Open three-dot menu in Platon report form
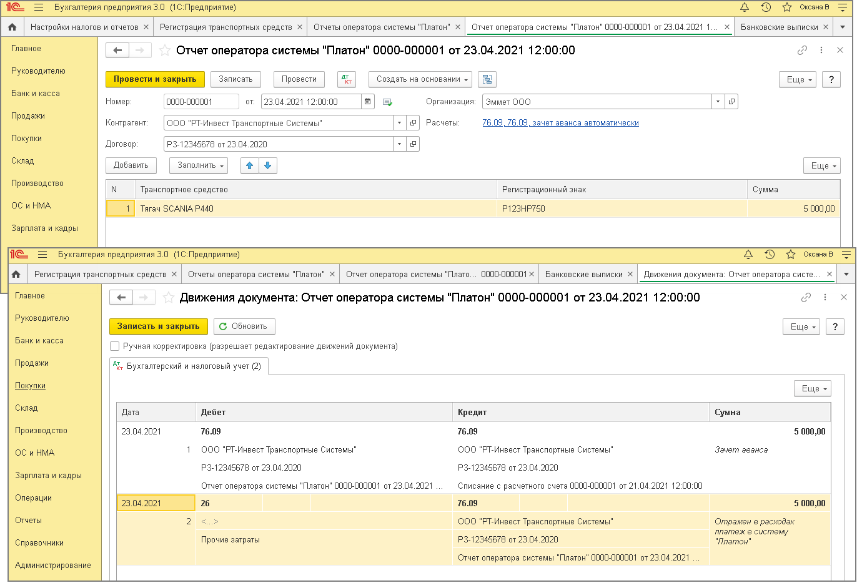 click(821, 51)
